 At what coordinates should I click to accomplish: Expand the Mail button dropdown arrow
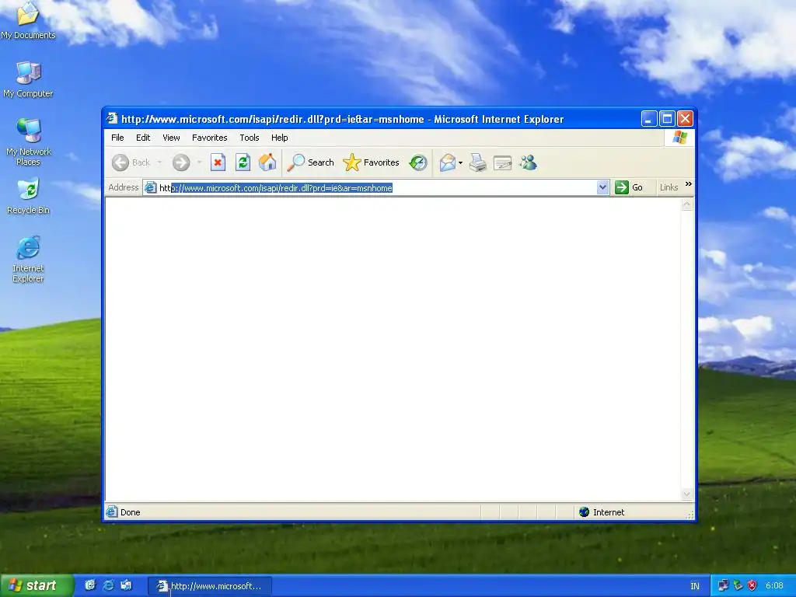click(460, 163)
